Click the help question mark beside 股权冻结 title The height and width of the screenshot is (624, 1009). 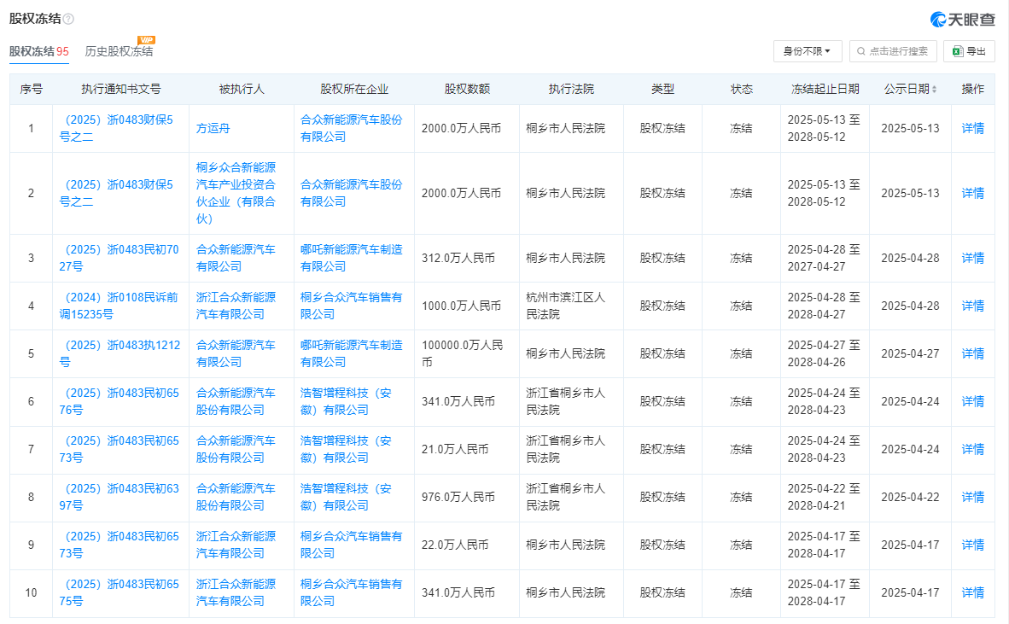[69, 19]
